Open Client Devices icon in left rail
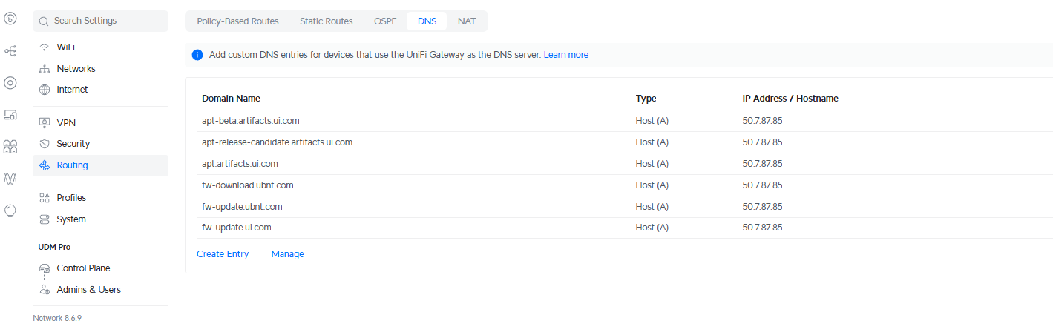This screenshot has width=1053, height=335. (10, 115)
